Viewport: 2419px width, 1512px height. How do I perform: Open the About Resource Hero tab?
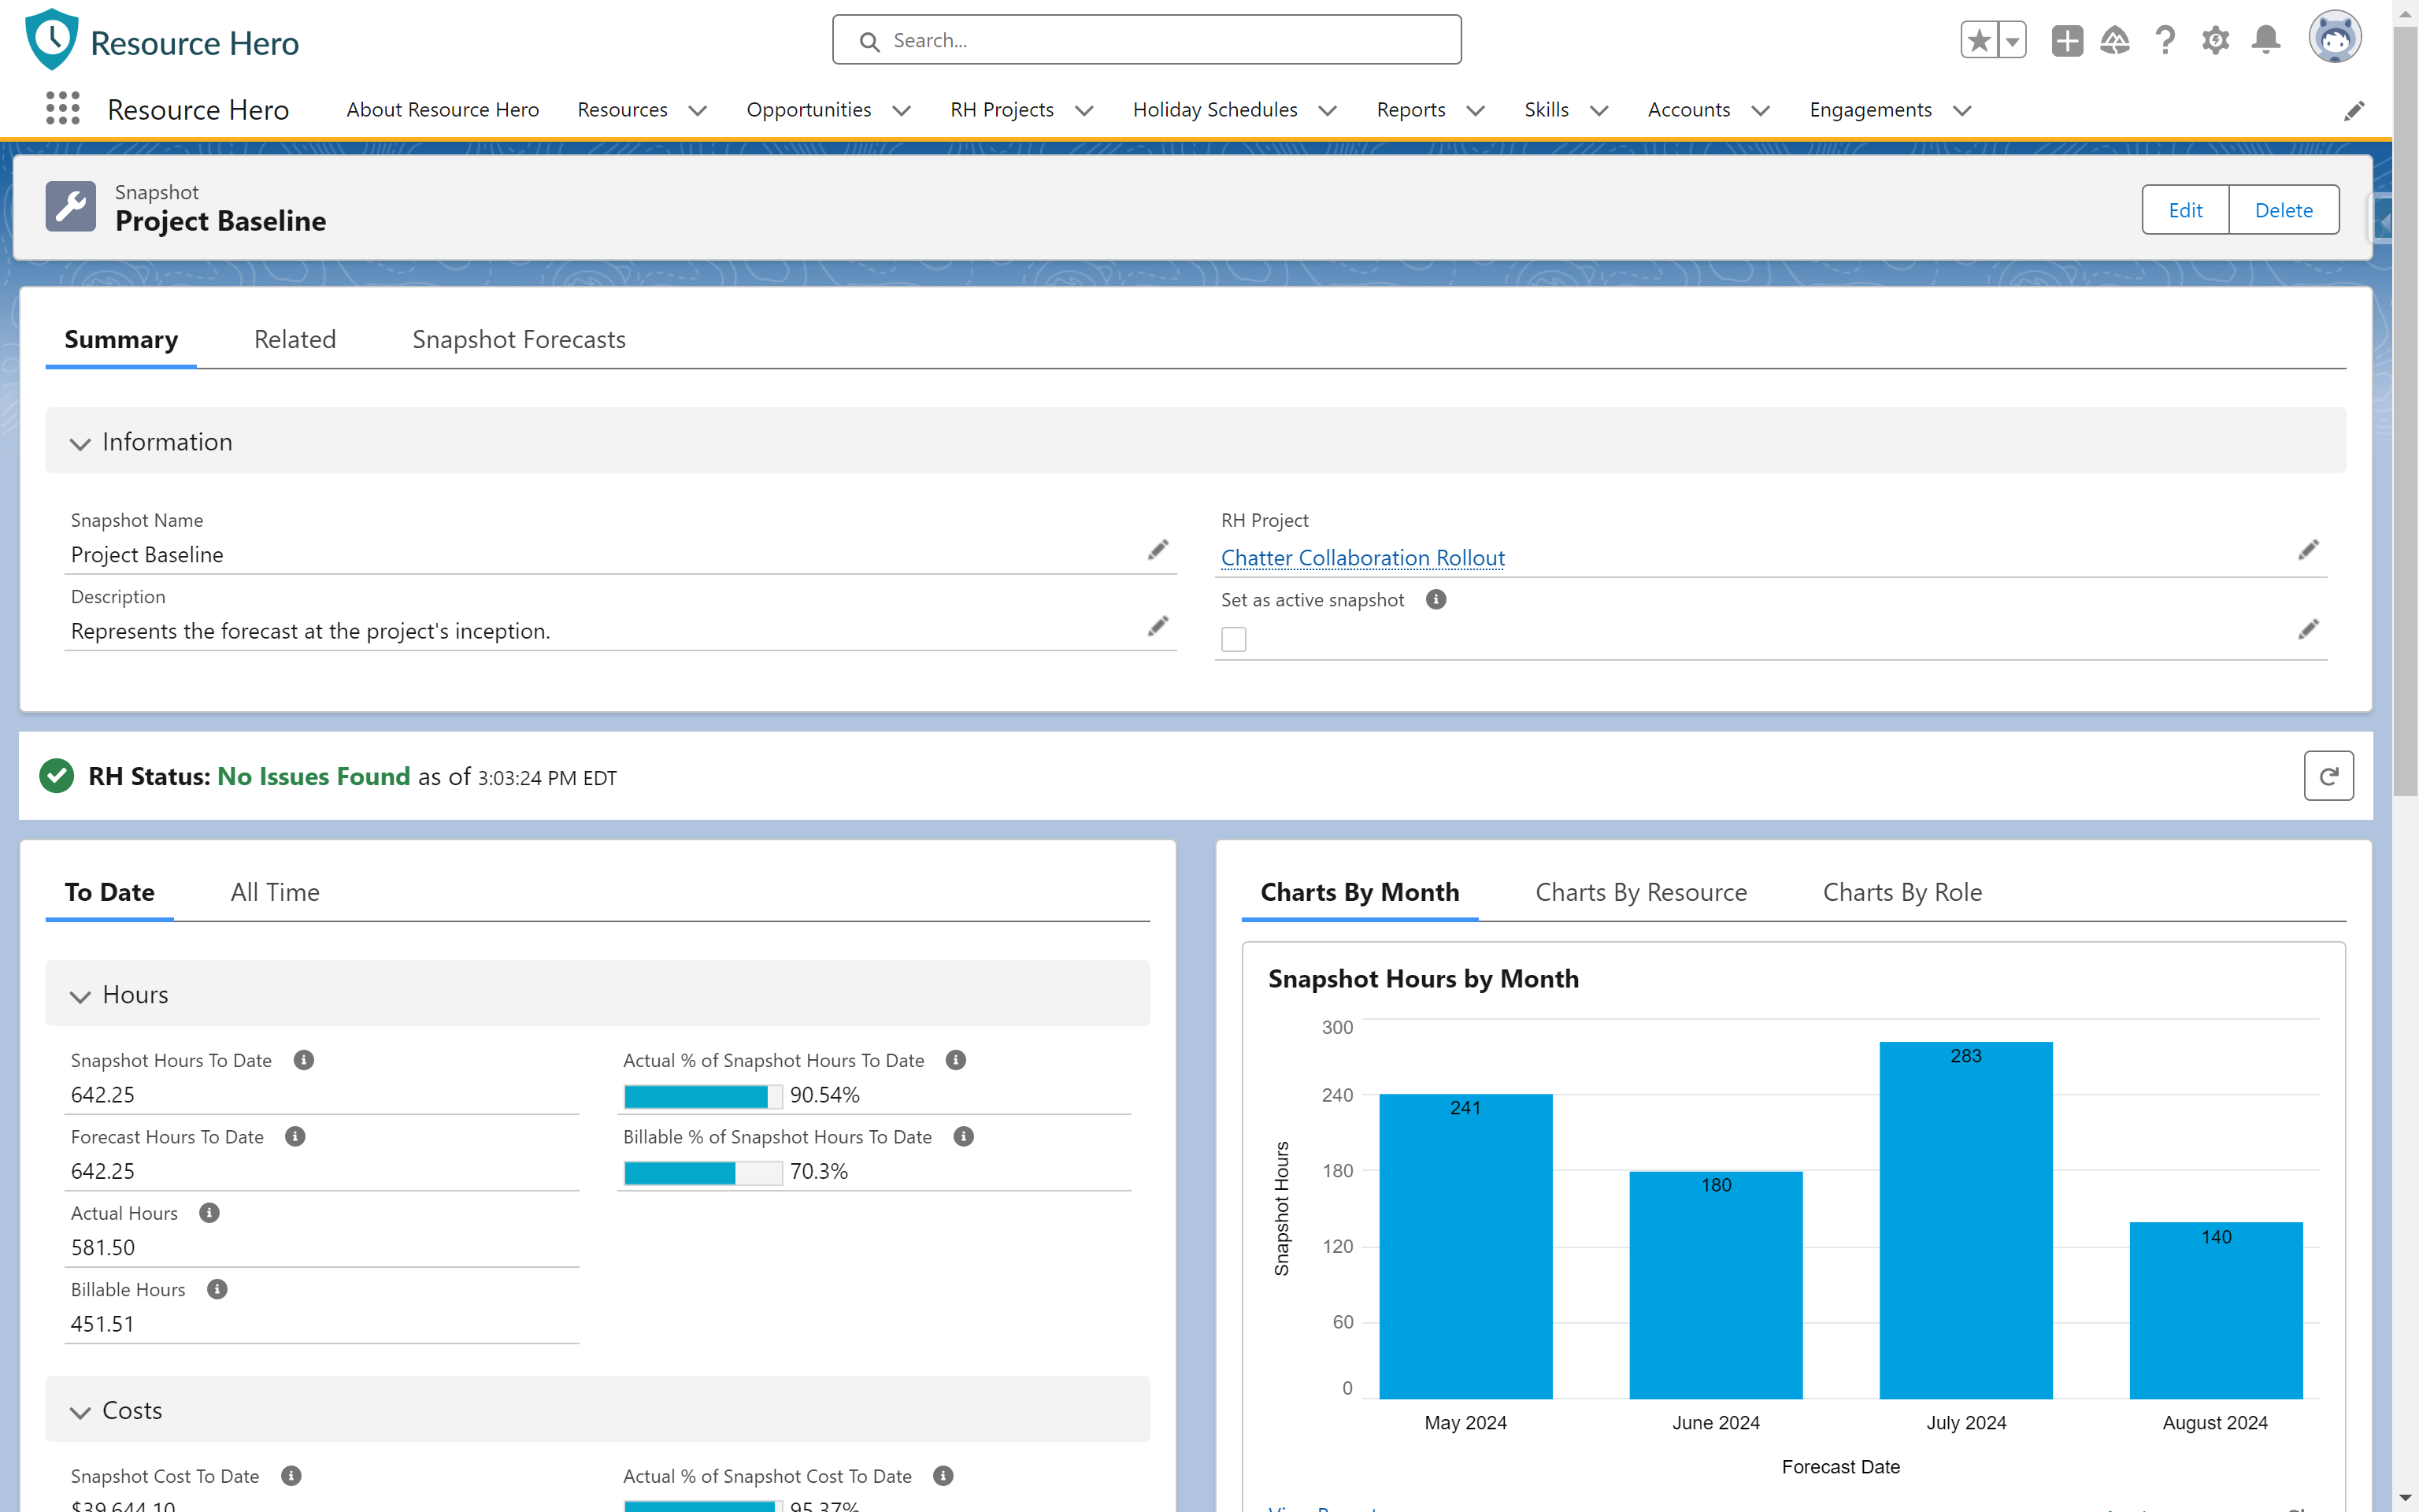(x=443, y=110)
